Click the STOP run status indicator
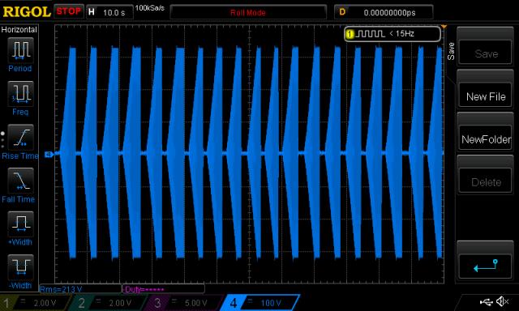Viewport: 519px width, 311px height. click(x=68, y=11)
